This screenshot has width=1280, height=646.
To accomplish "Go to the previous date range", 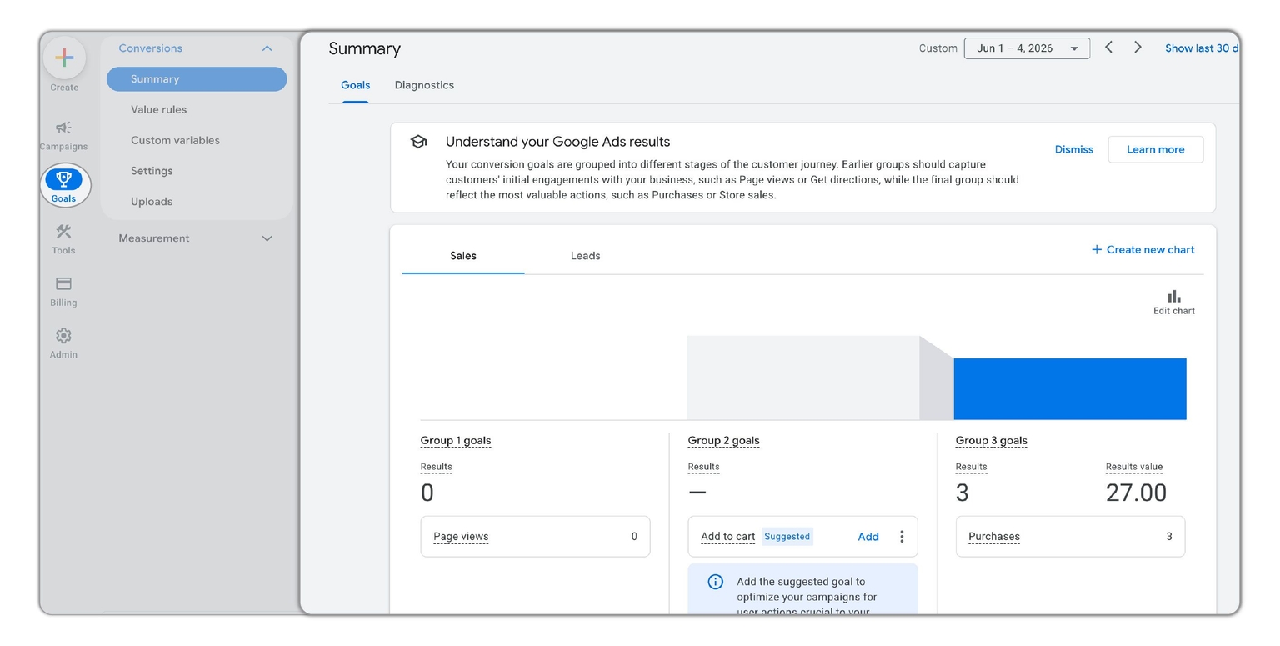I will pyautogui.click(x=1108, y=48).
